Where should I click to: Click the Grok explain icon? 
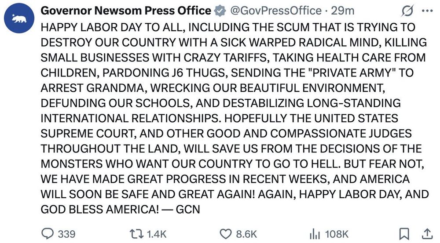coord(407,11)
